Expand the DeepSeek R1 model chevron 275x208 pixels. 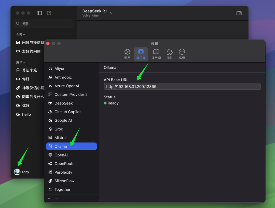(111, 13)
